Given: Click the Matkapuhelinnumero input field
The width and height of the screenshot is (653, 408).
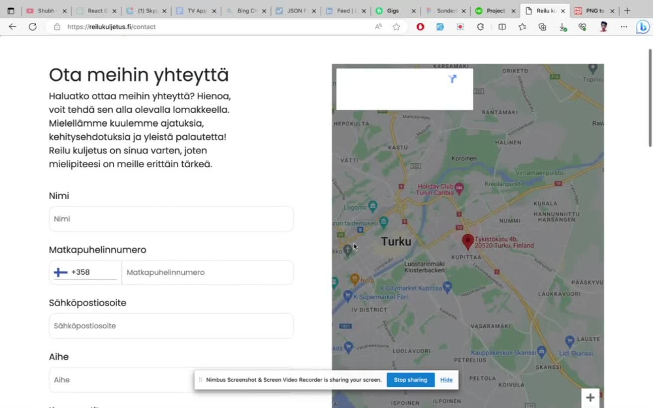Looking at the screenshot, I should pos(208,272).
